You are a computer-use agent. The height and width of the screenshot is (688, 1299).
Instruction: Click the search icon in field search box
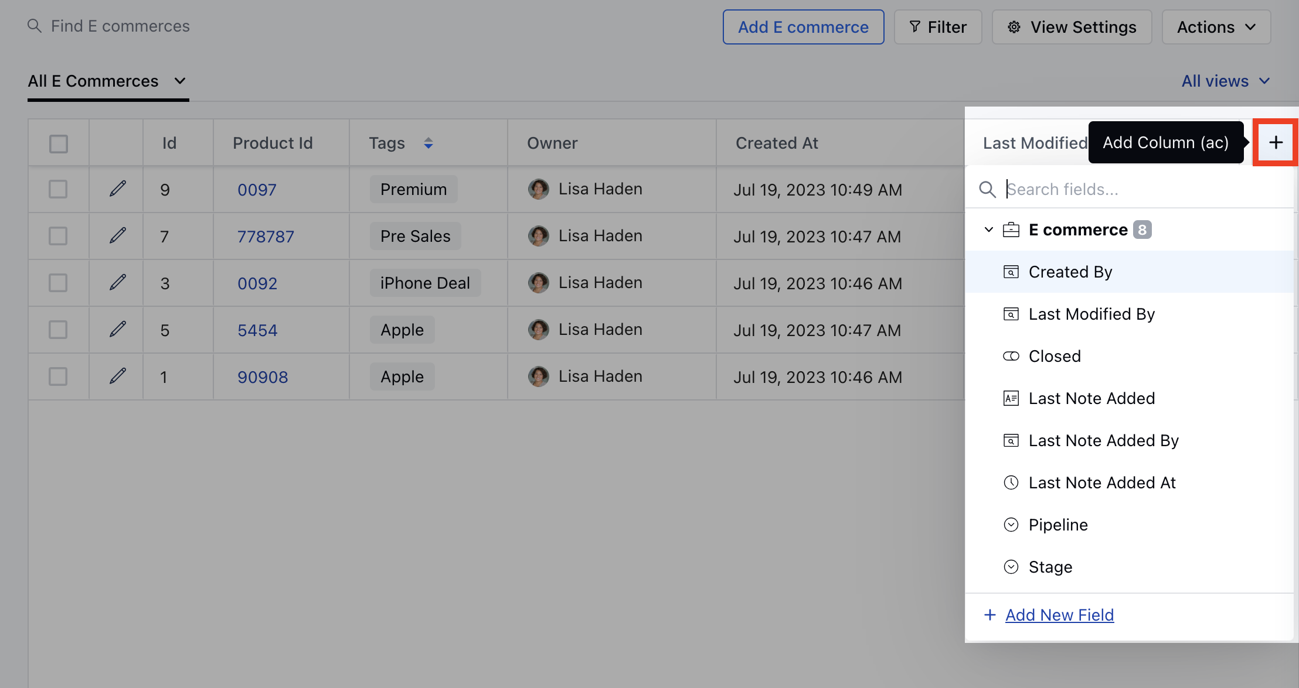pos(988,189)
